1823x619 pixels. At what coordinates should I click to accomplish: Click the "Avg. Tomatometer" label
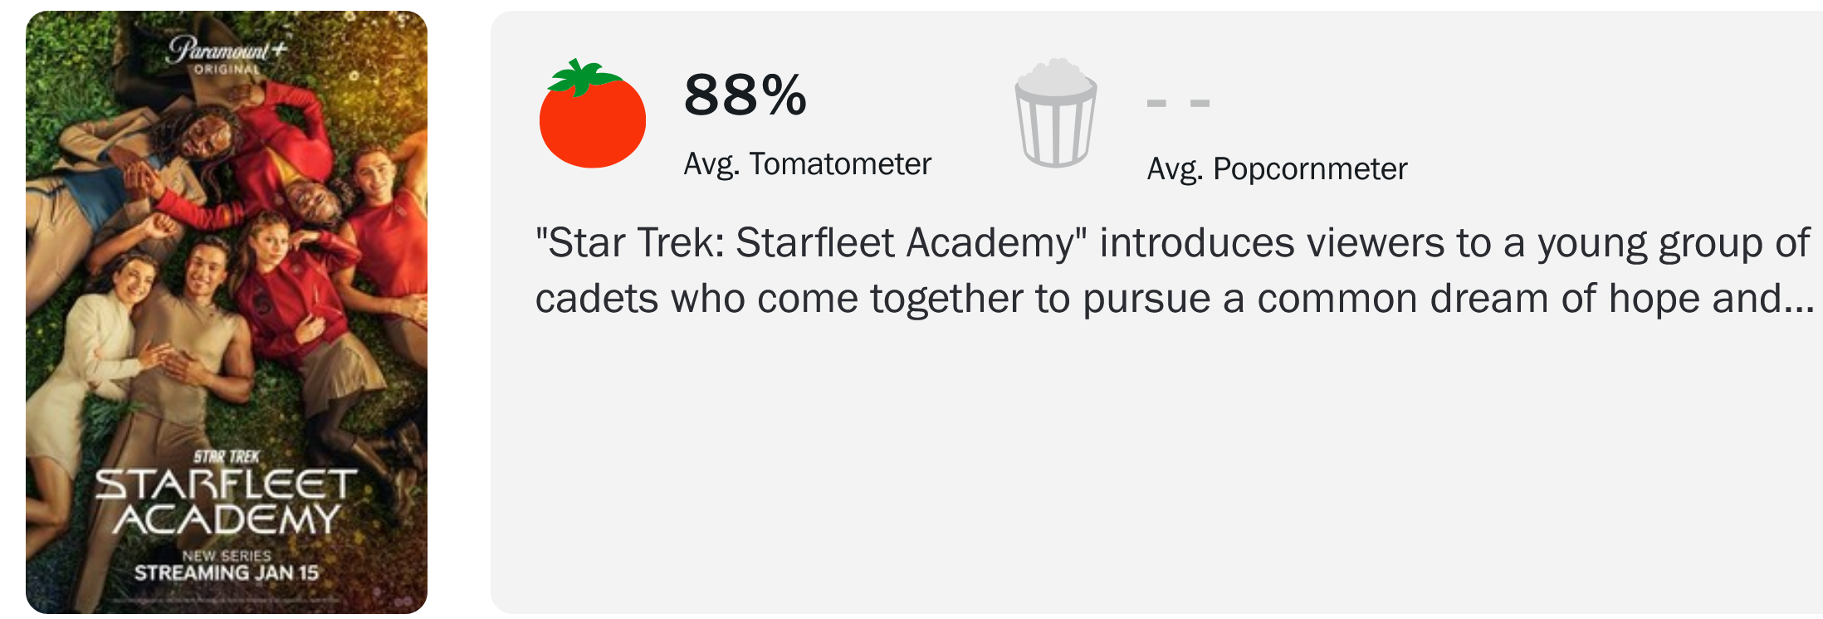[807, 164]
